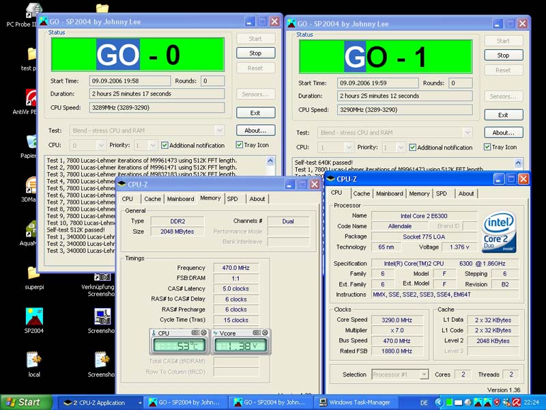This screenshot has width=546, height=410.
Task: Expand hidden tray icons with the chevron
Action: [x=439, y=402]
